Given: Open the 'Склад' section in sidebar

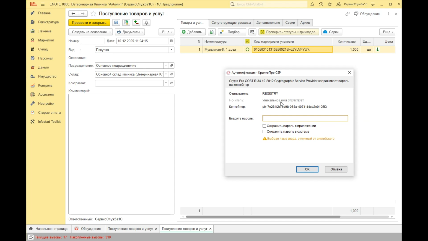Looking at the screenshot, I should (x=43, y=49).
